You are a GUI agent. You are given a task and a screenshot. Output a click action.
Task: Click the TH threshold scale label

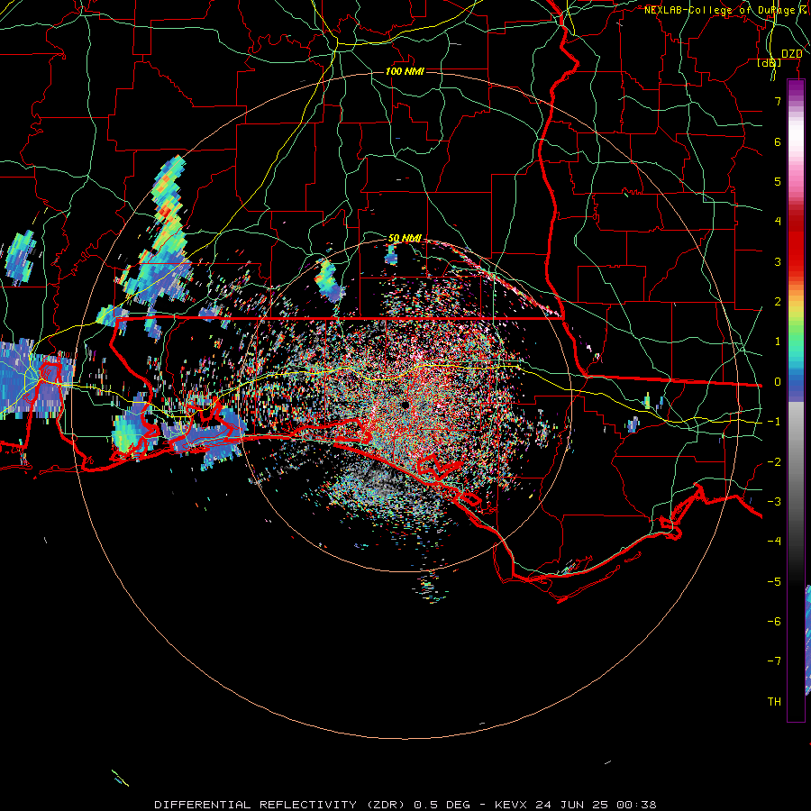774,702
